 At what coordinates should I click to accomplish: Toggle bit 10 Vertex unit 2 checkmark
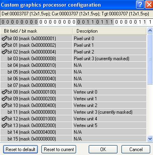coord(4,105)
